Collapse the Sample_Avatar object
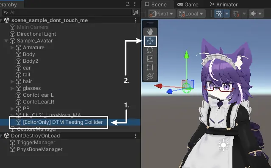This screenshot has width=271, height=168. pos(6,41)
